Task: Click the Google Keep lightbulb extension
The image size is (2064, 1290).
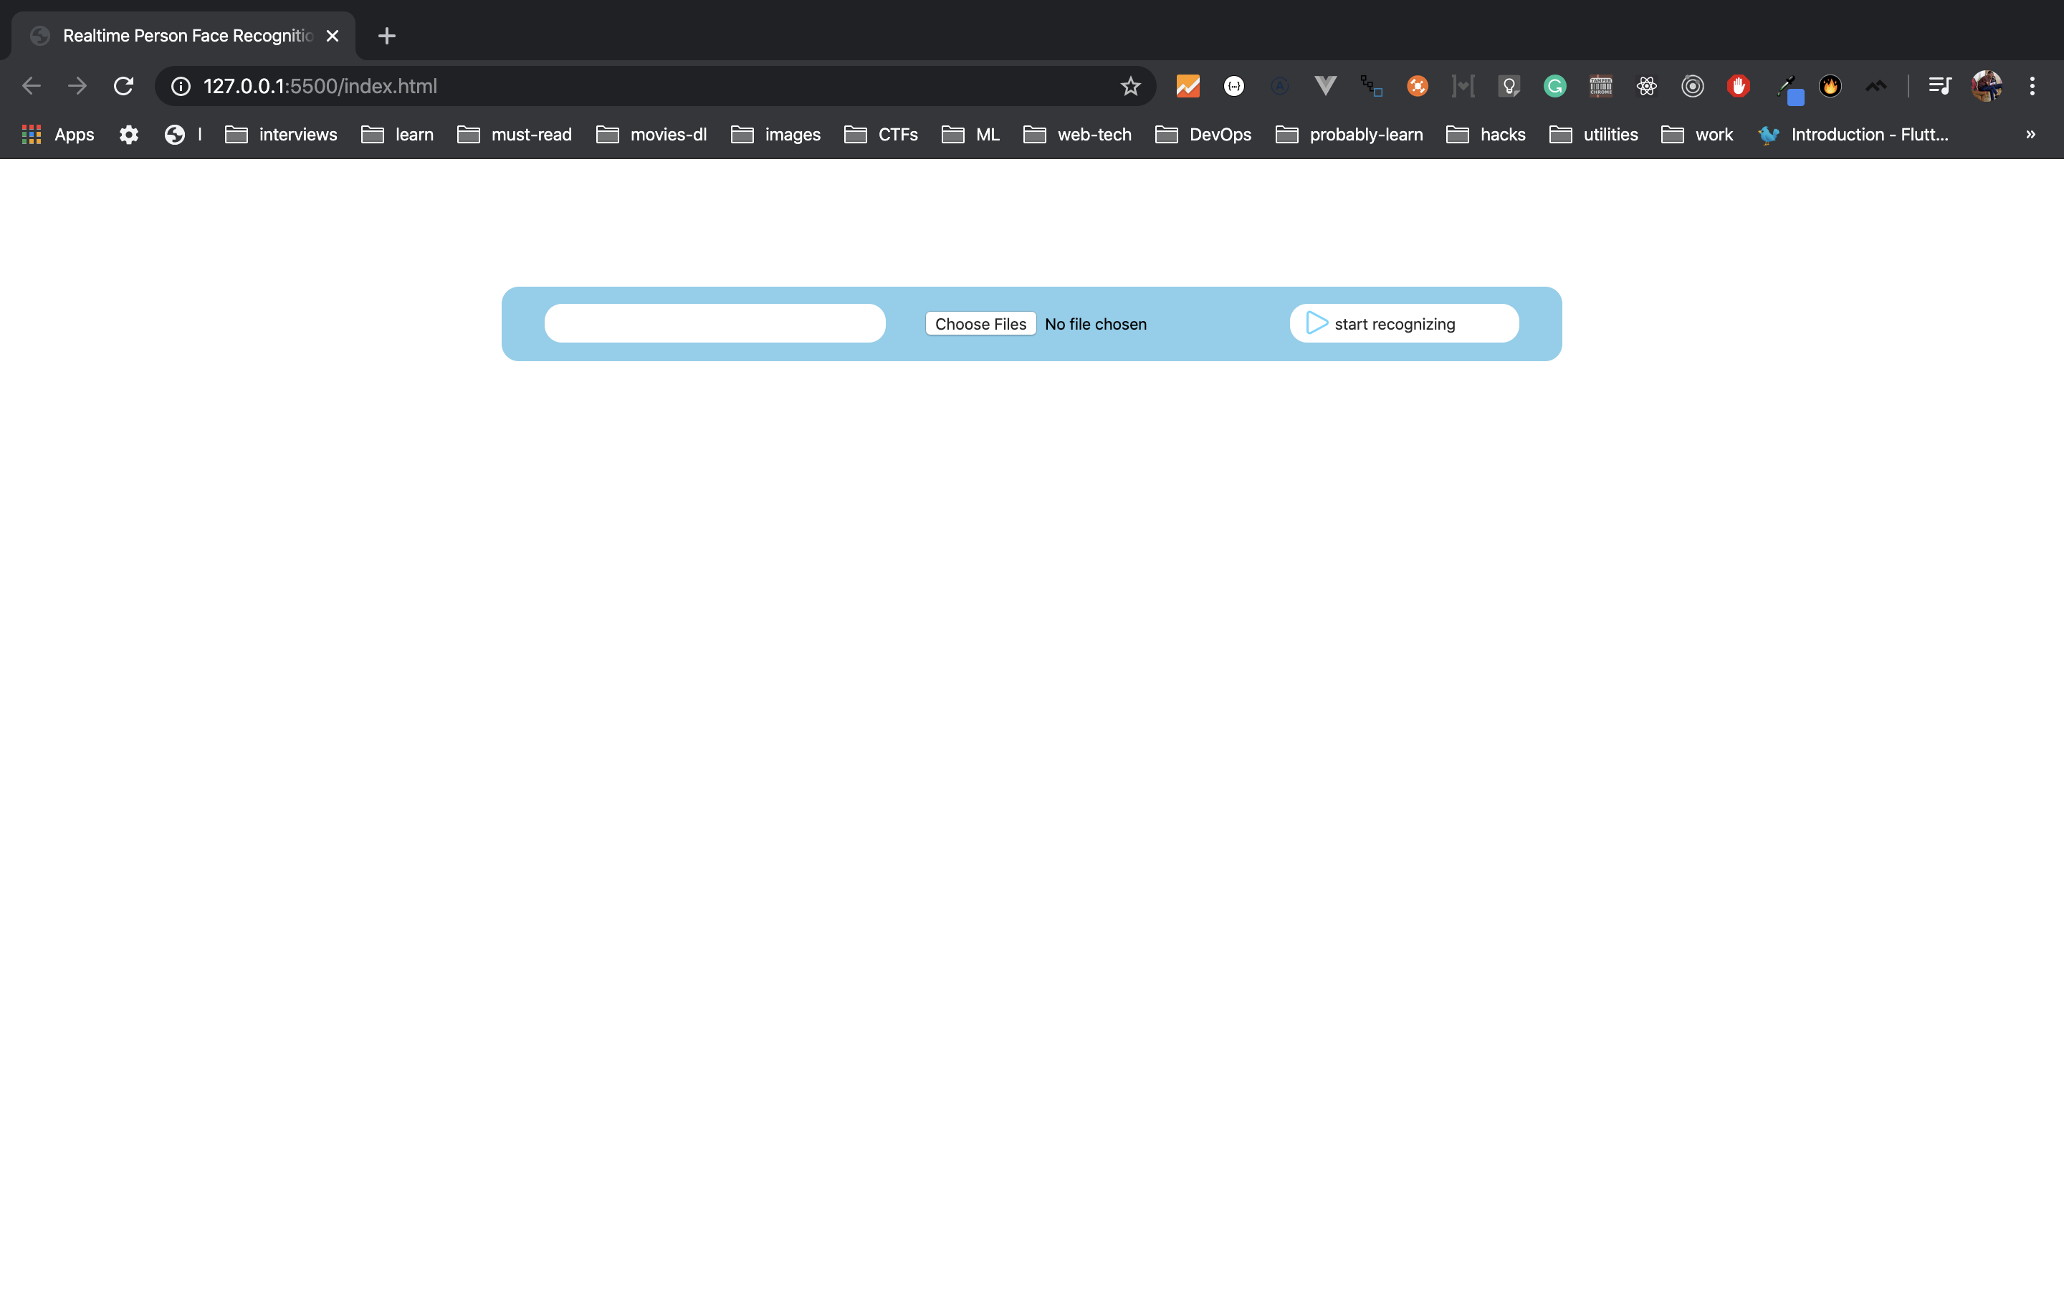Action: tap(1509, 86)
